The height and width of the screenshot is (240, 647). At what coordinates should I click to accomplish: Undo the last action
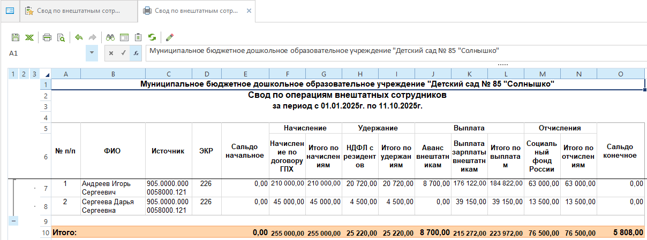79,37
